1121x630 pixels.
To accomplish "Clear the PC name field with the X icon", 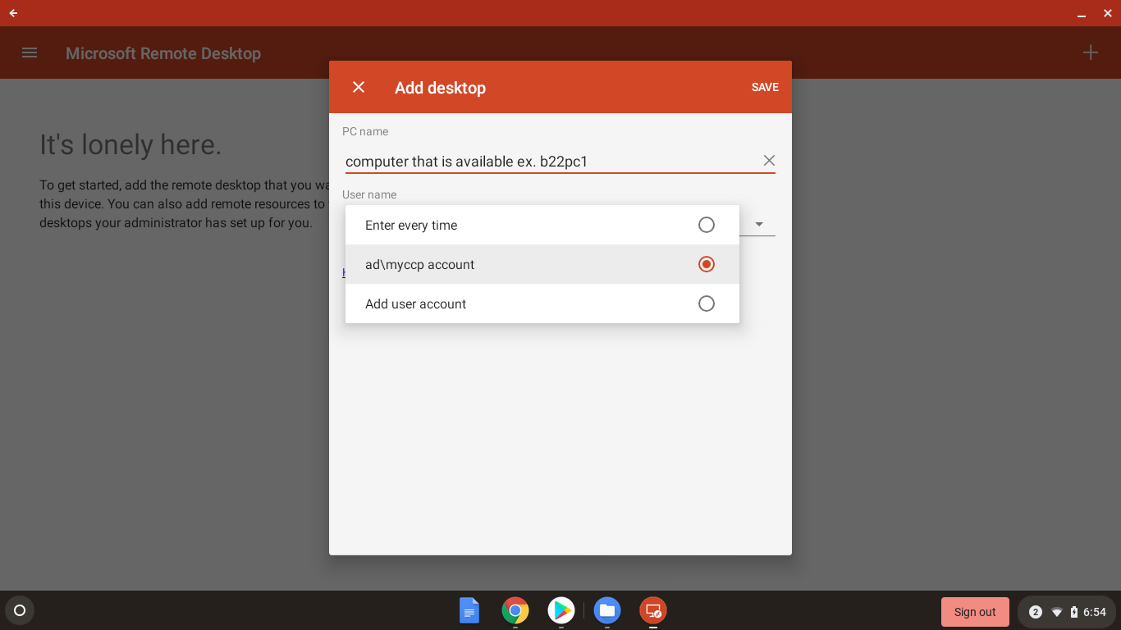I will pos(769,161).
